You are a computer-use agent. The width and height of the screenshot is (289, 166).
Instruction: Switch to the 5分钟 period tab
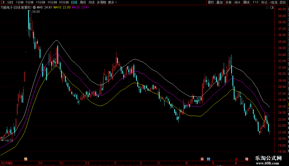coord(29,2)
